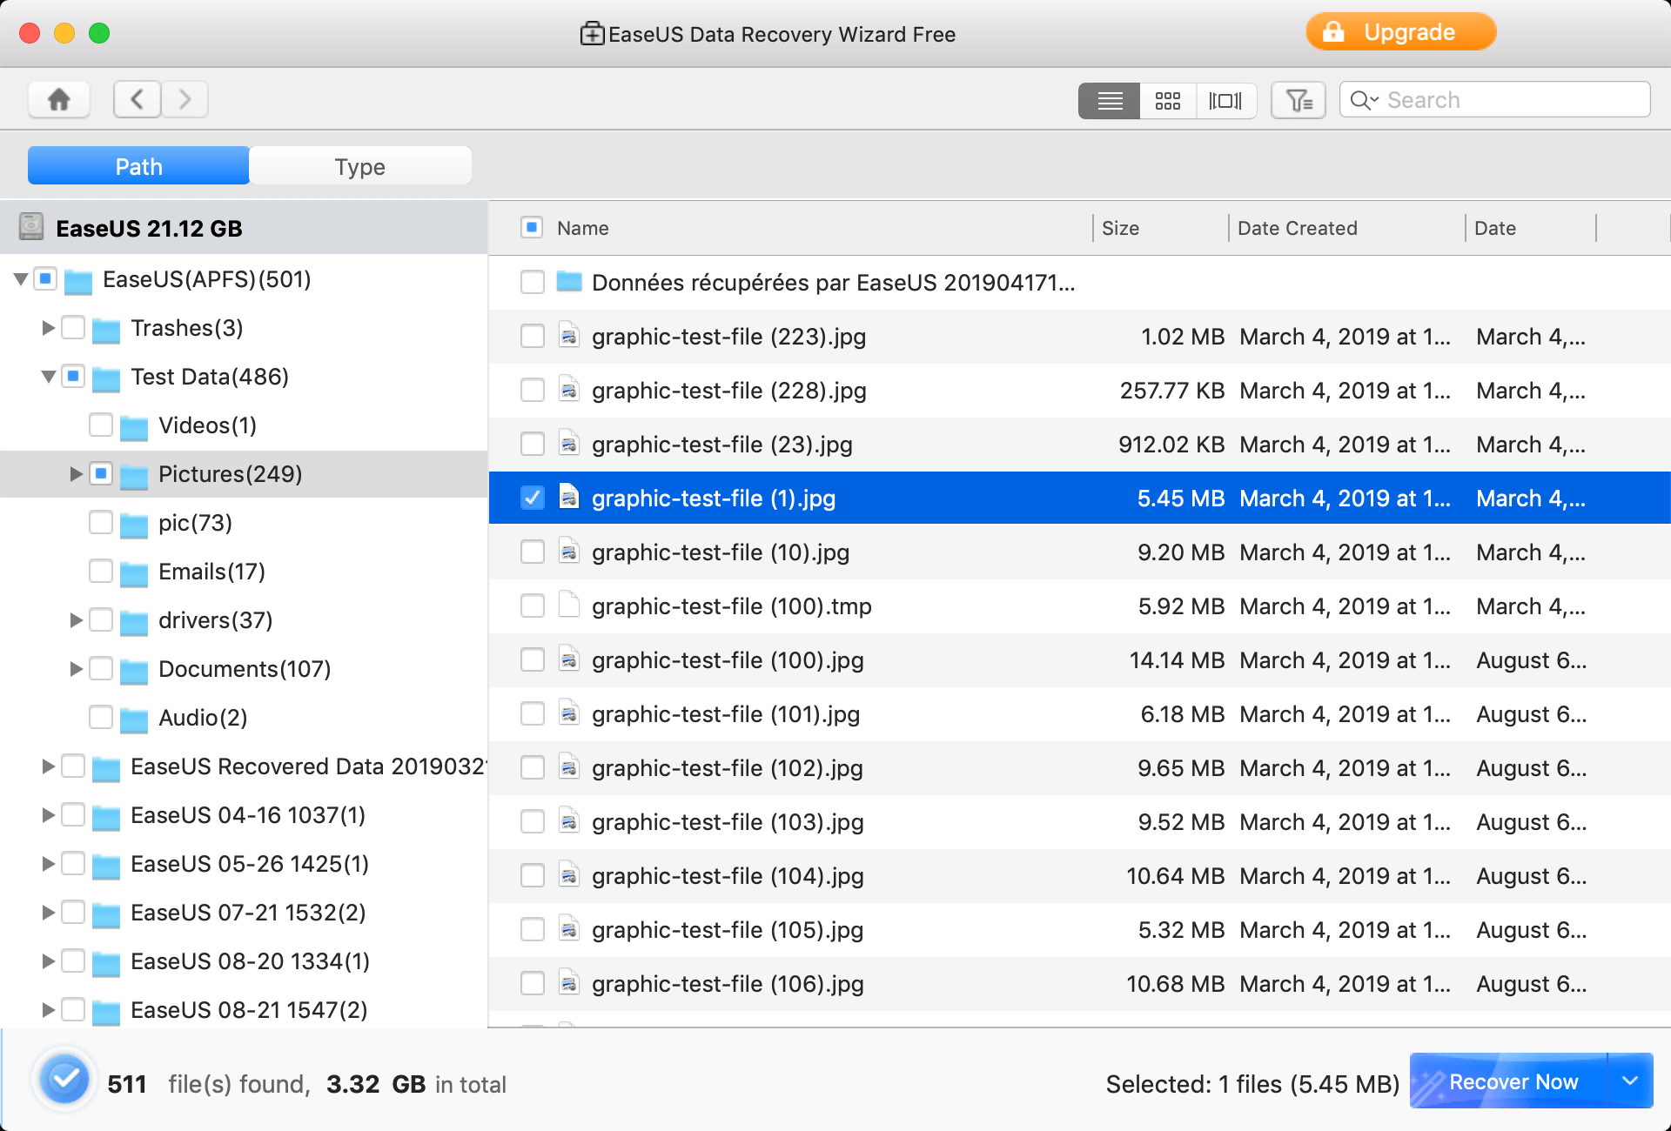Click the Upgrade button
1671x1131 pixels.
point(1400,31)
